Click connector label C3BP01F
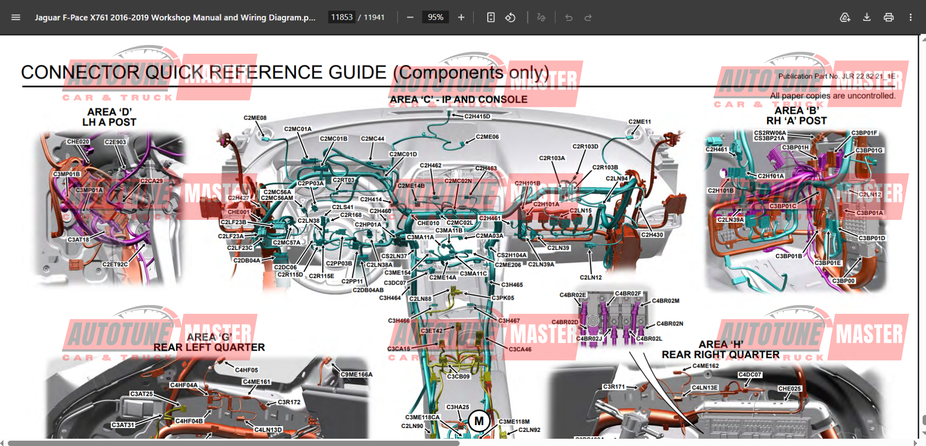926x446 pixels. pyautogui.click(x=864, y=133)
